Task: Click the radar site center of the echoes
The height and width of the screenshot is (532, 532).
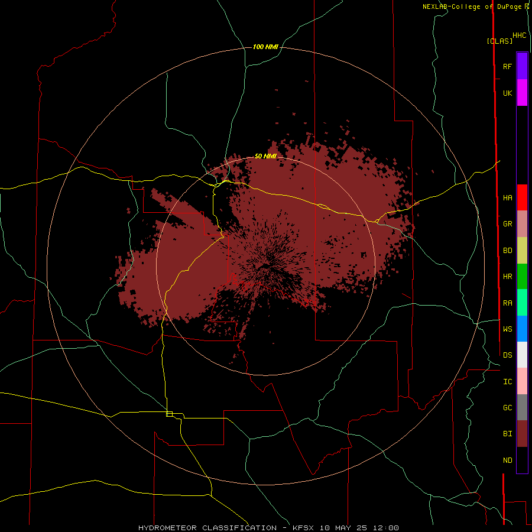Action: point(265,267)
